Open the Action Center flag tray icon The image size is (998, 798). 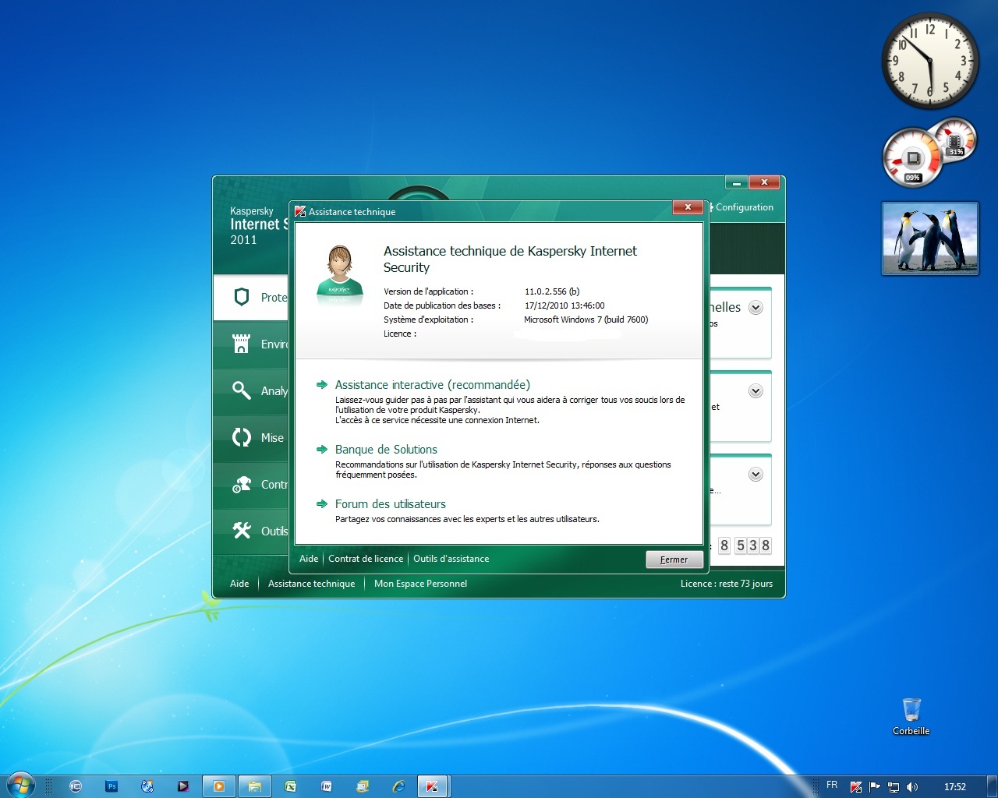click(x=875, y=787)
